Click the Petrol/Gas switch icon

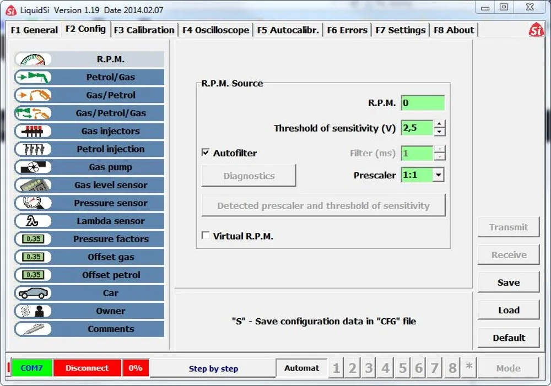coord(33,78)
